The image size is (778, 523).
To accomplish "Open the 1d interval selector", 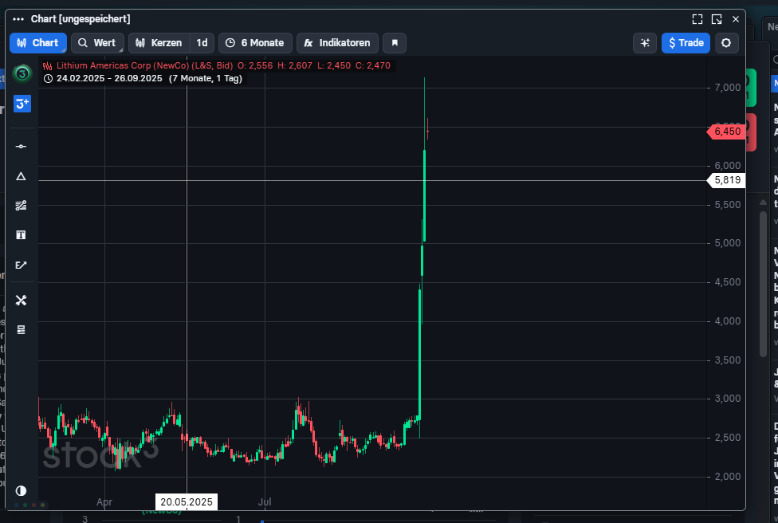I will point(202,43).
